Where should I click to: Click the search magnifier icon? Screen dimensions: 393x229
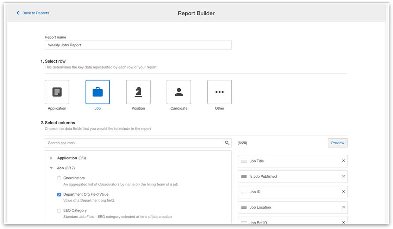tap(227, 143)
